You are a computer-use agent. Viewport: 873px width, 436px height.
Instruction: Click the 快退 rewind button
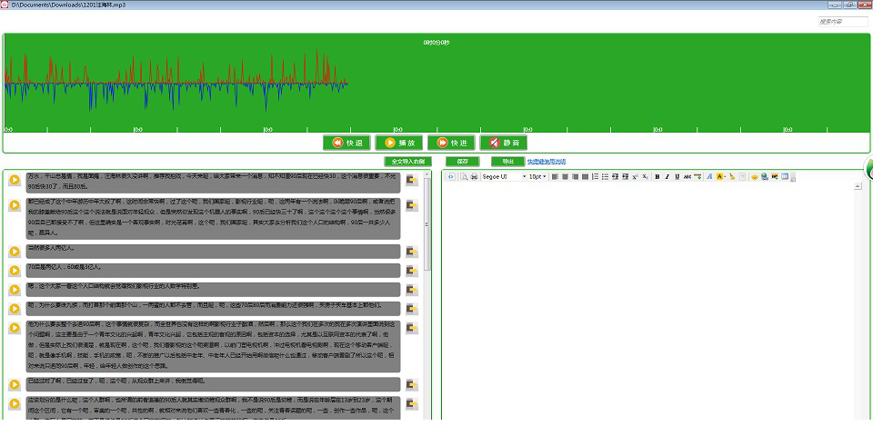click(346, 143)
